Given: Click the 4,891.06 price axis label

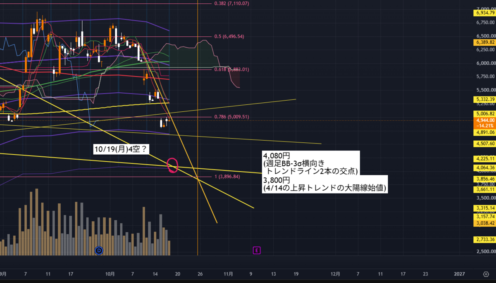Looking at the screenshot, I should [485, 132].
